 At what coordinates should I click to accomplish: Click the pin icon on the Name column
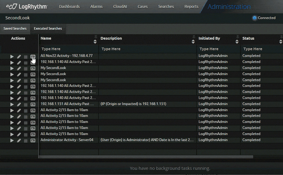tap(96, 36)
